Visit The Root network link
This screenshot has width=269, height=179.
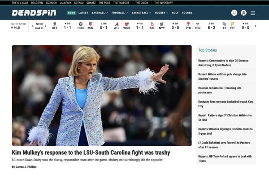(104, 3)
